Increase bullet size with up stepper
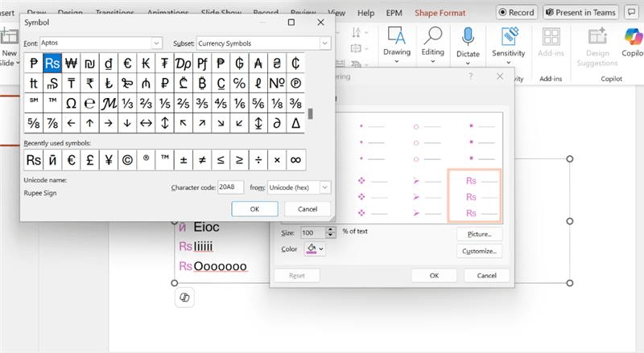The width and height of the screenshot is (644, 353). [331, 230]
